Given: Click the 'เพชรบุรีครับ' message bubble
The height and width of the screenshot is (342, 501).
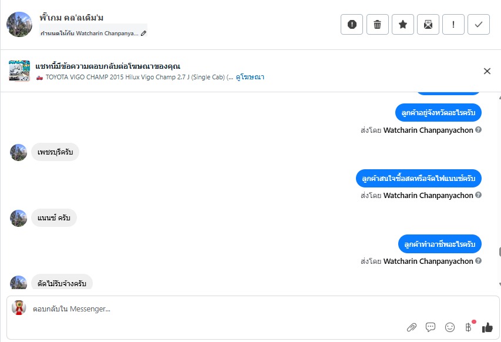Looking at the screenshot, I should coord(55,152).
